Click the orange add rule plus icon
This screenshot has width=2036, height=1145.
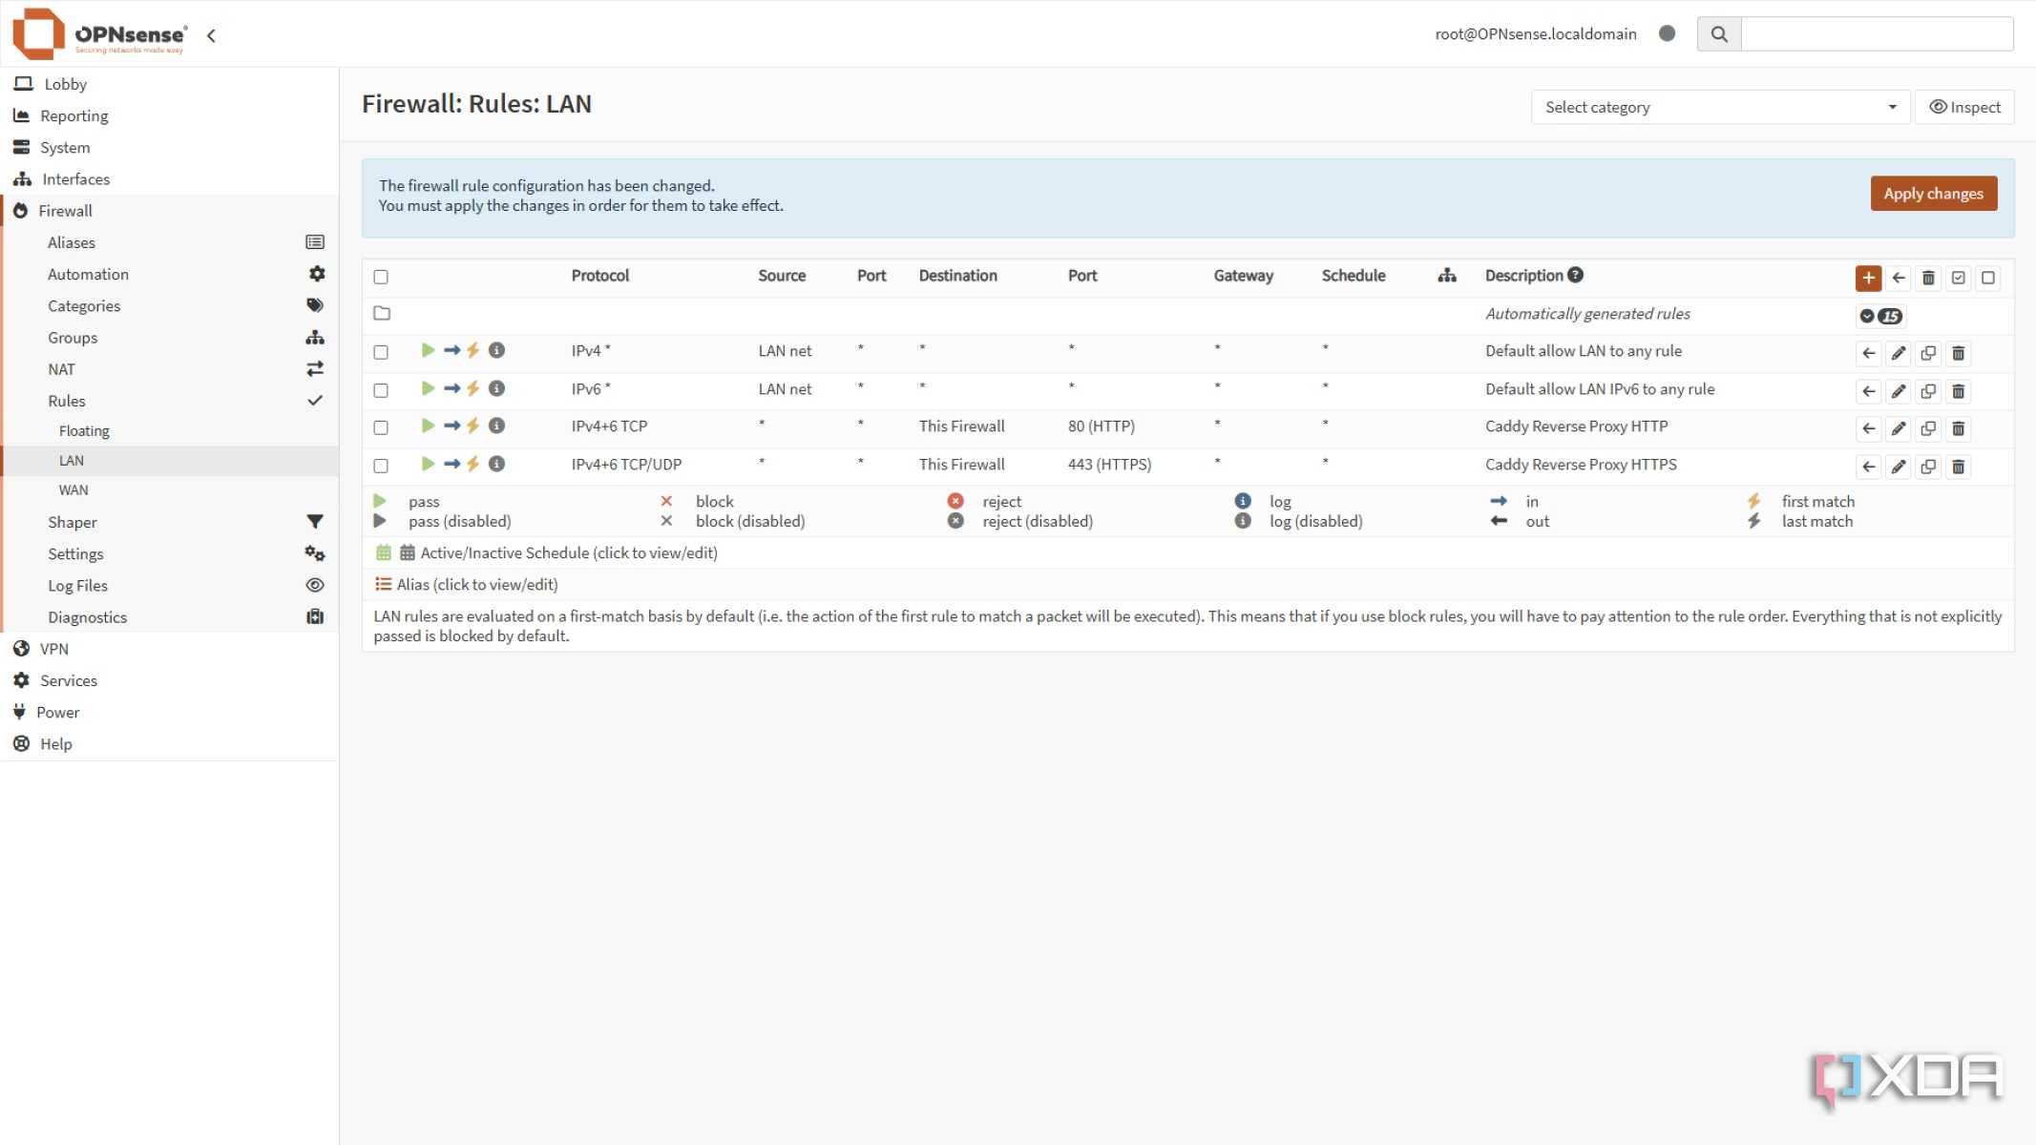coord(1868,278)
